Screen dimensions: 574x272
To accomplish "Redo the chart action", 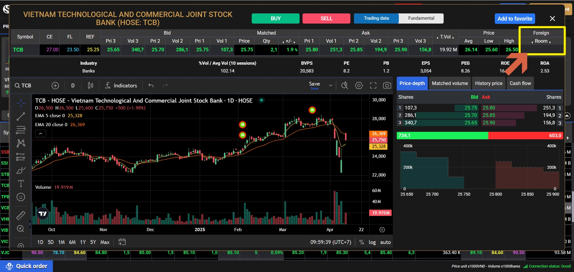I will (x=165, y=86).
